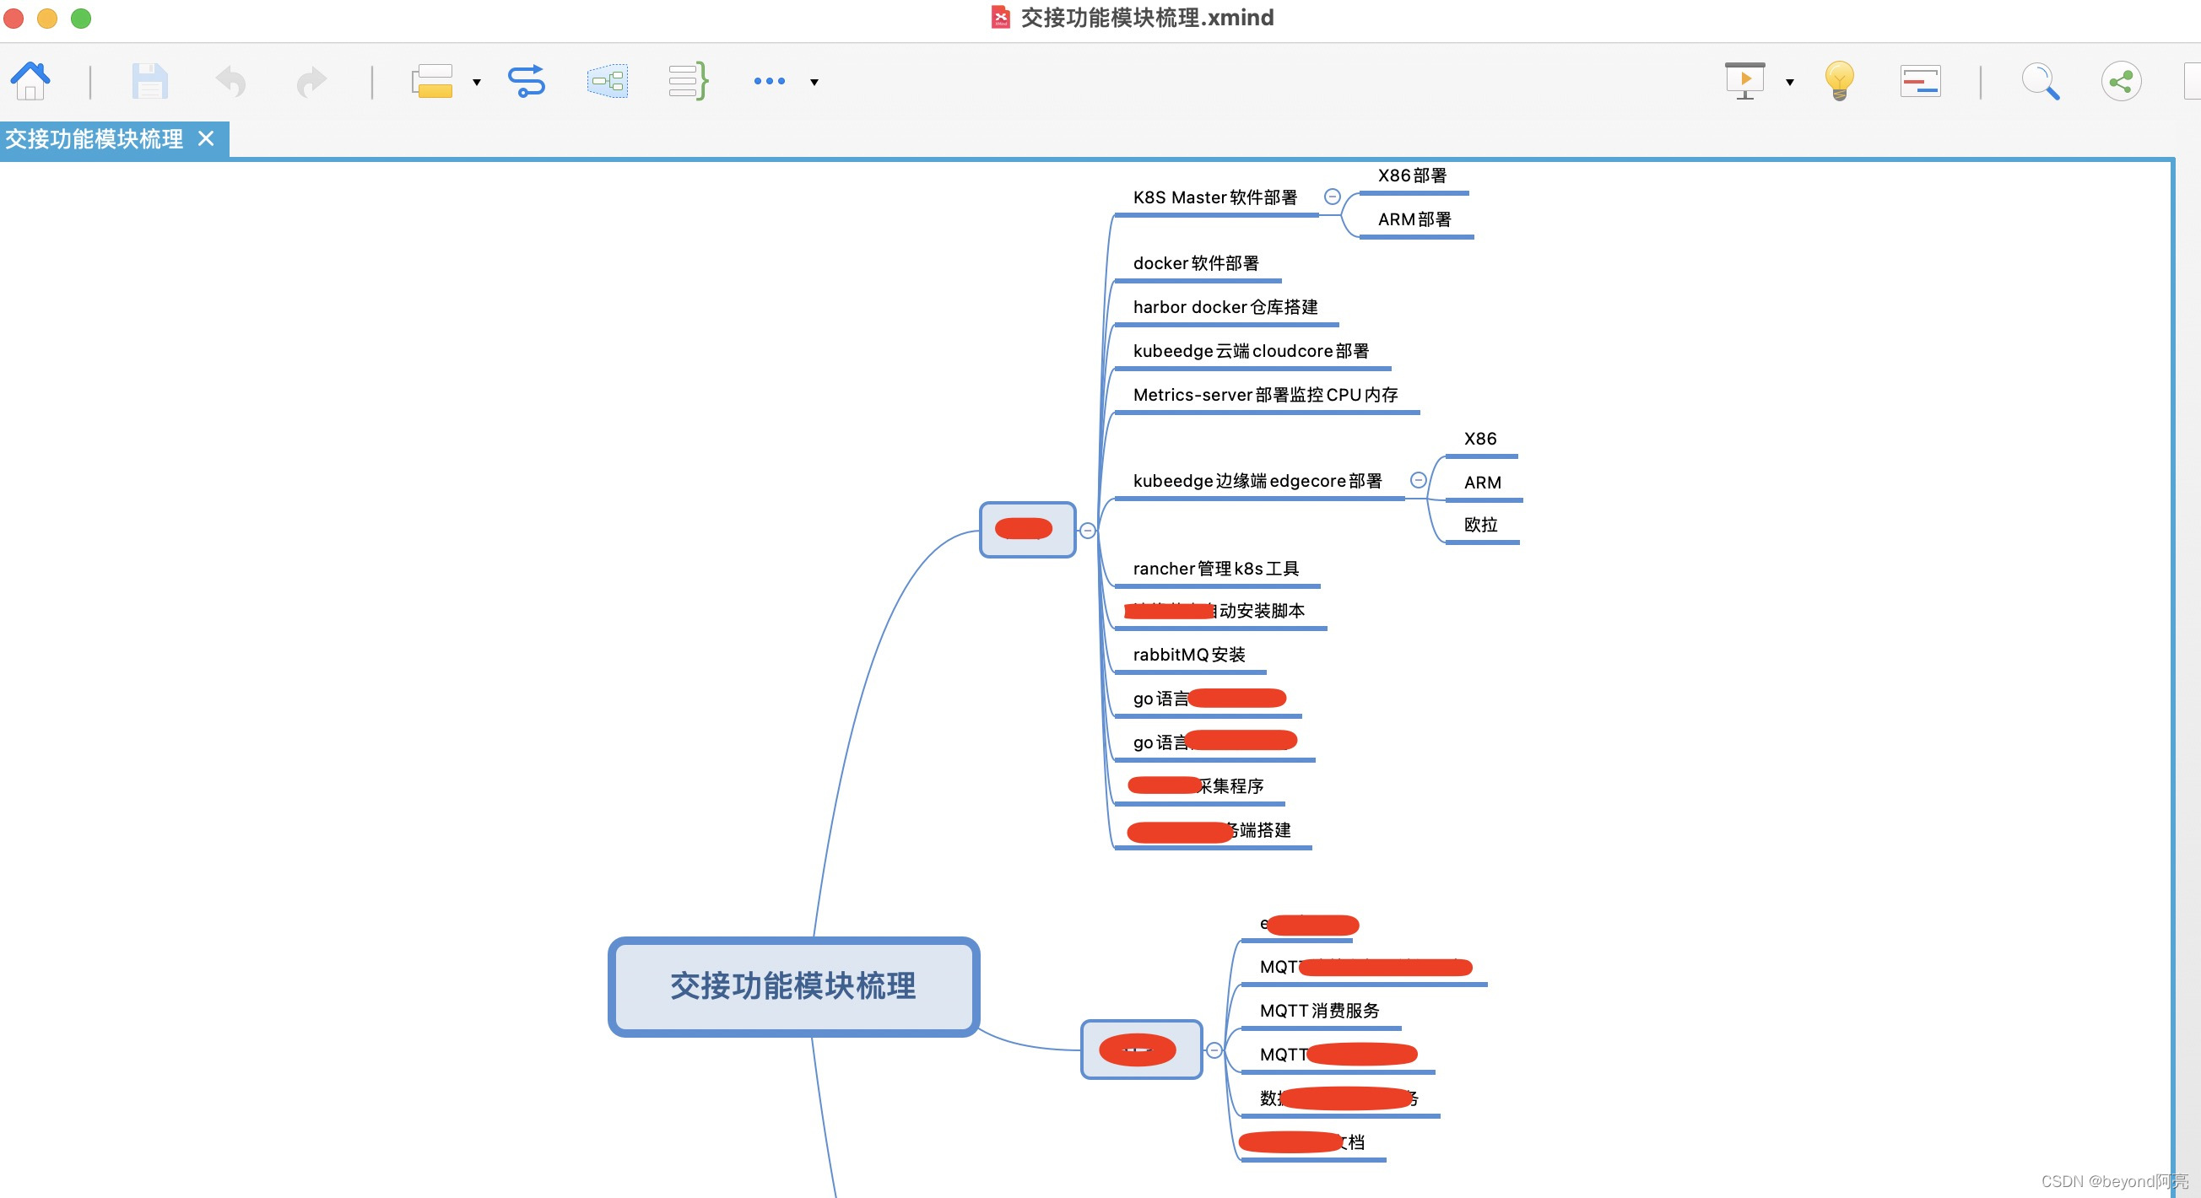The height and width of the screenshot is (1198, 2201).
Task: Collapse the lower redacted main topic's children
Action: coord(1214,1050)
